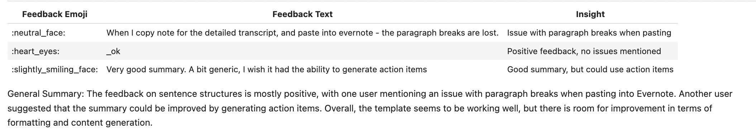Click the feedback text about evernote paragraph breaks
The height and width of the screenshot is (136, 756).
(x=302, y=33)
